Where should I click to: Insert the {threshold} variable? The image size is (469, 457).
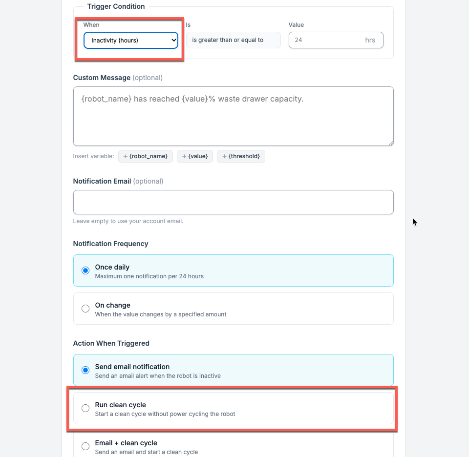[241, 156]
